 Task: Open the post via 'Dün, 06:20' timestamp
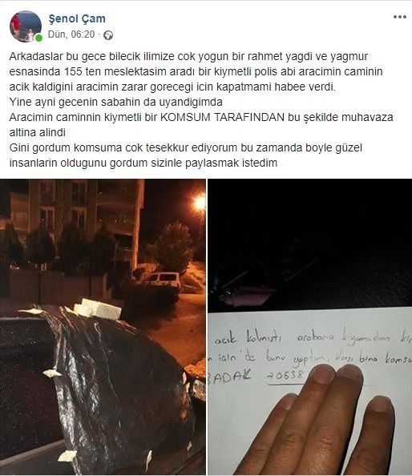(x=71, y=34)
